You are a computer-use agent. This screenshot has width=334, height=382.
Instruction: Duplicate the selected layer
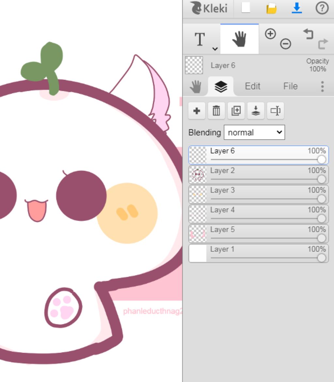point(236,111)
